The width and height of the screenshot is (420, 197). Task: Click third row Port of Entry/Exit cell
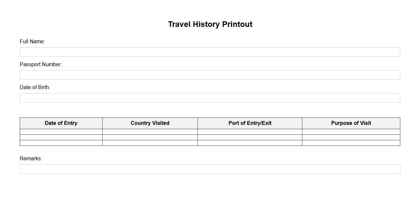coord(250,143)
